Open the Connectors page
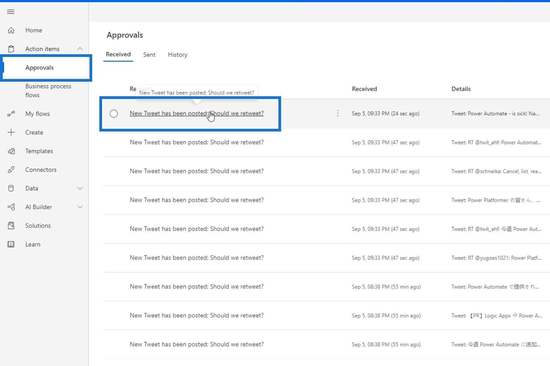This screenshot has width=550, height=366. click(41, 170)
